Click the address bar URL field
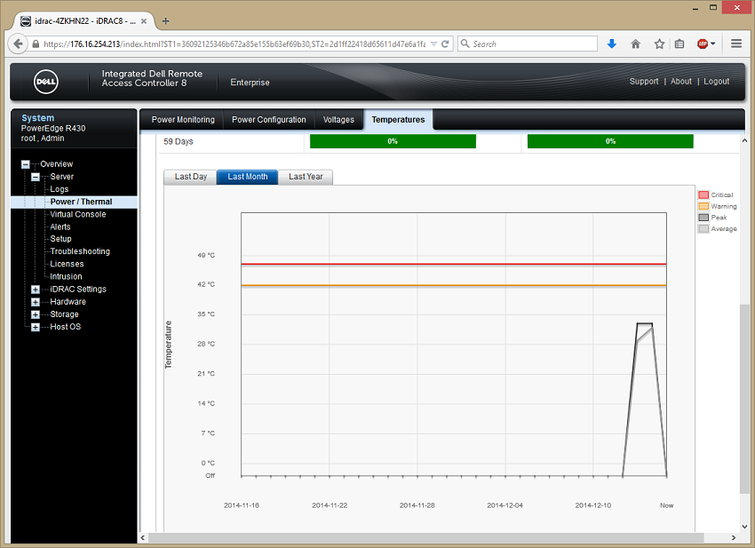 click(234, 44)
